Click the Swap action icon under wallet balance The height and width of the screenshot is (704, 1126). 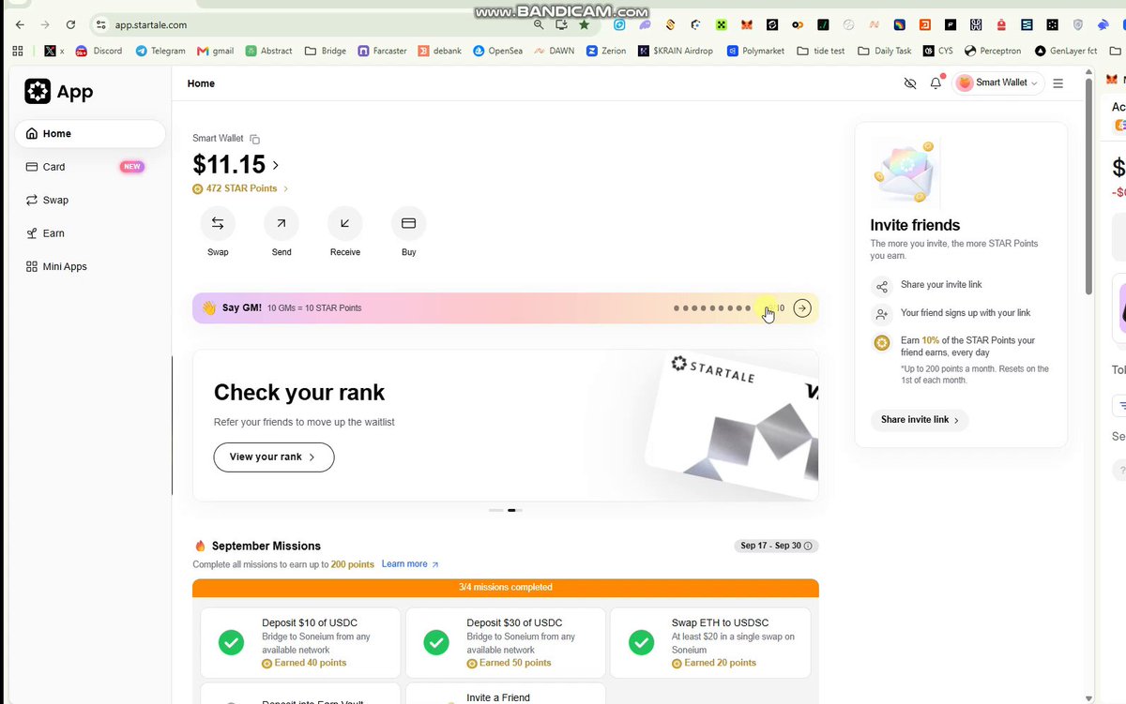pos(218,223)
